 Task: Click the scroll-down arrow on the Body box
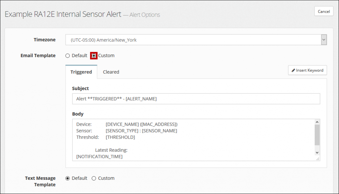click(x=317, y=152)
